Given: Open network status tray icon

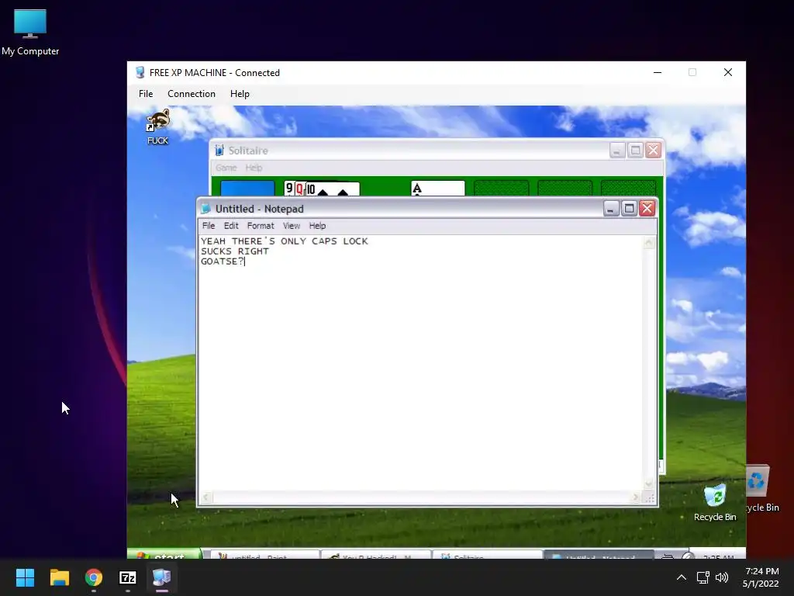Looking at the screenshot, I should click(x=703, y=577).
